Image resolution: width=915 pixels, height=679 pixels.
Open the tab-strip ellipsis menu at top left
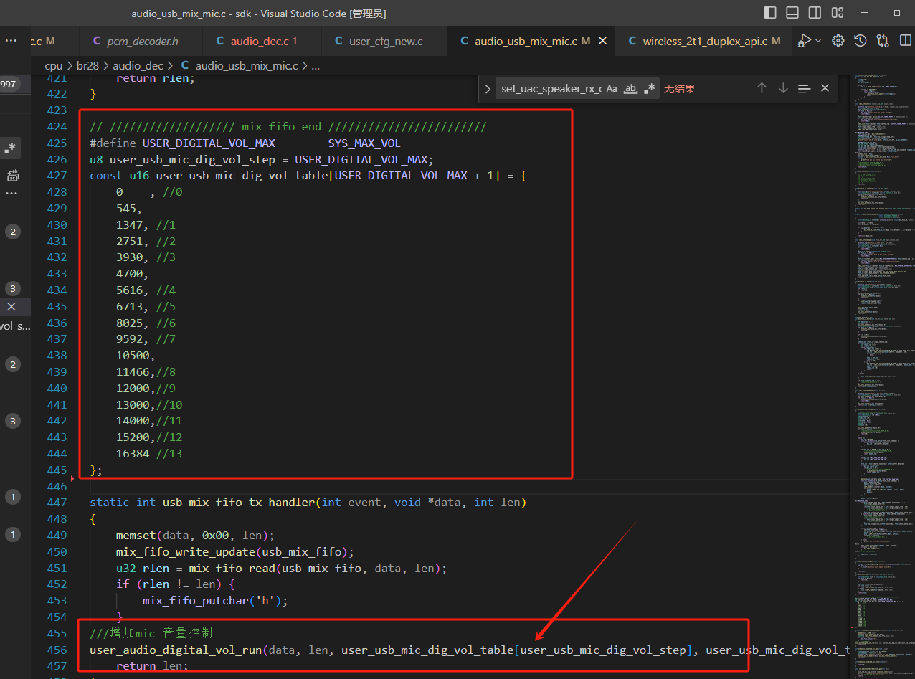(x=11, y=41)
